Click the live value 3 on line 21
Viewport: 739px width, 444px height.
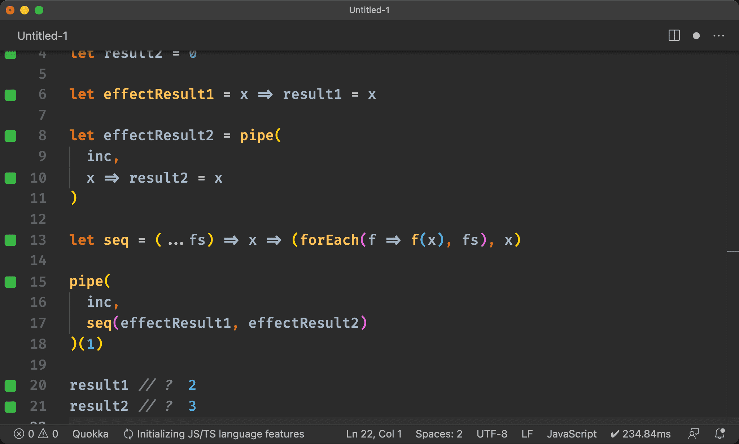192,406
